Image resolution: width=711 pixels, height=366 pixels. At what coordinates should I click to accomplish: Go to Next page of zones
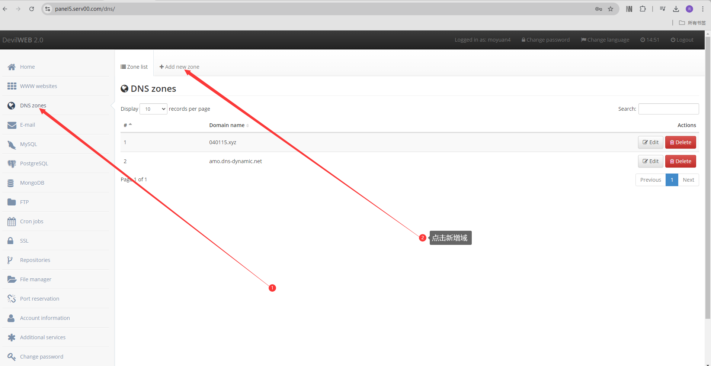tap(688, 180)
